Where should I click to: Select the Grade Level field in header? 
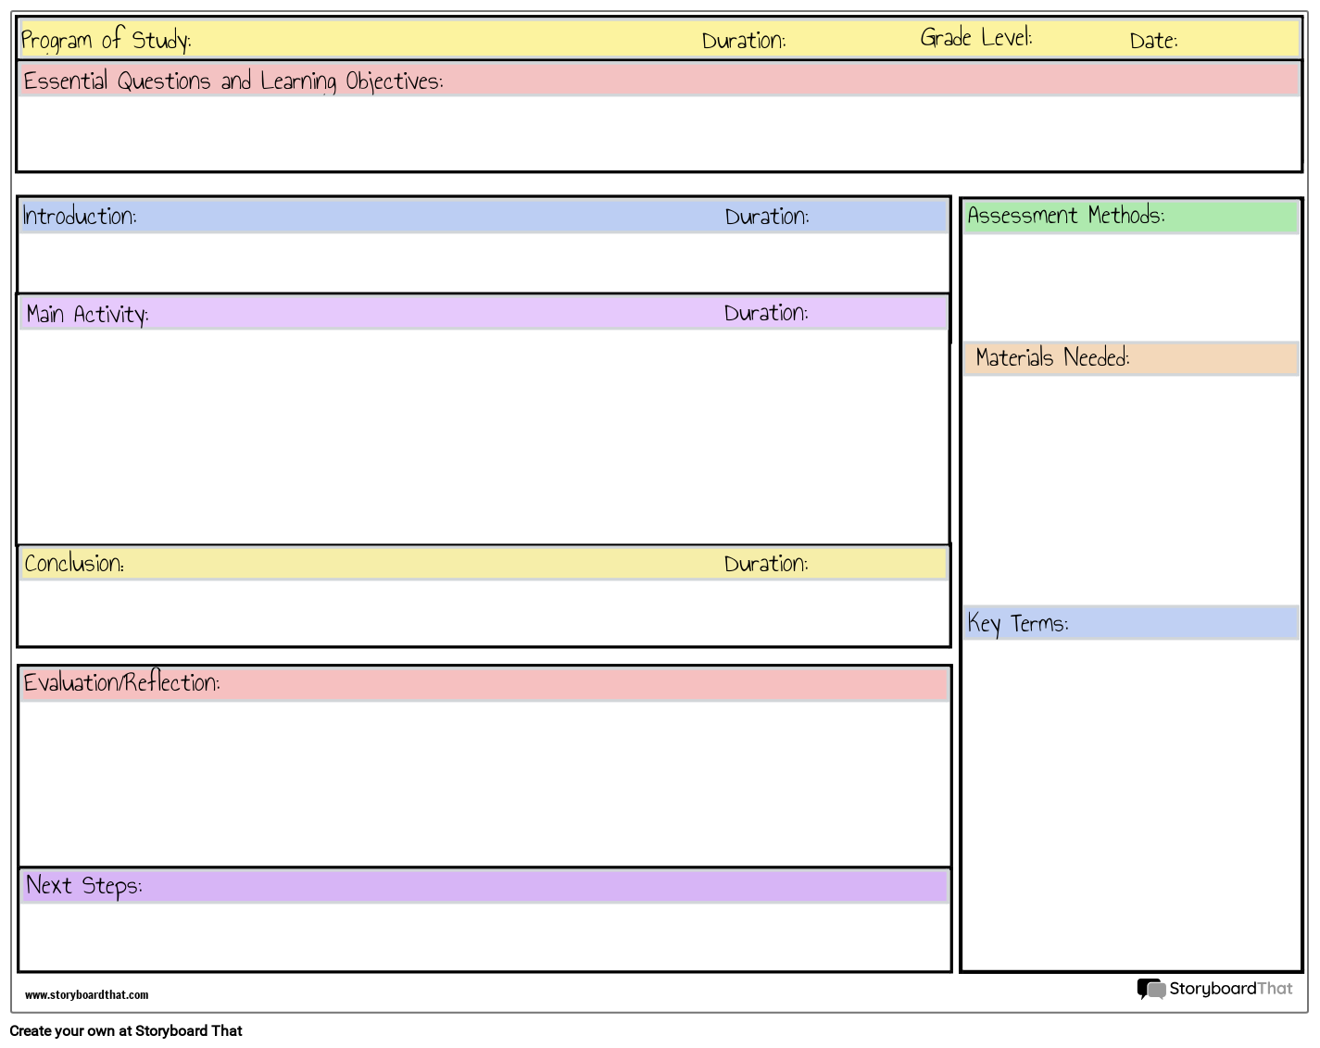pos(975,38)
